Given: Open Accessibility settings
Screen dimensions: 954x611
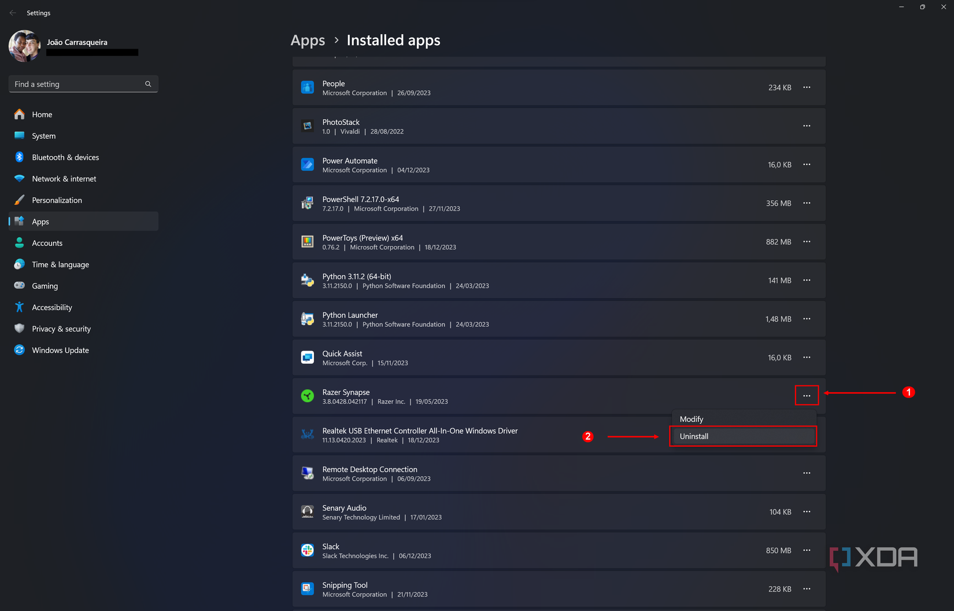Looking at the screenshot, I should click(83, 307).
